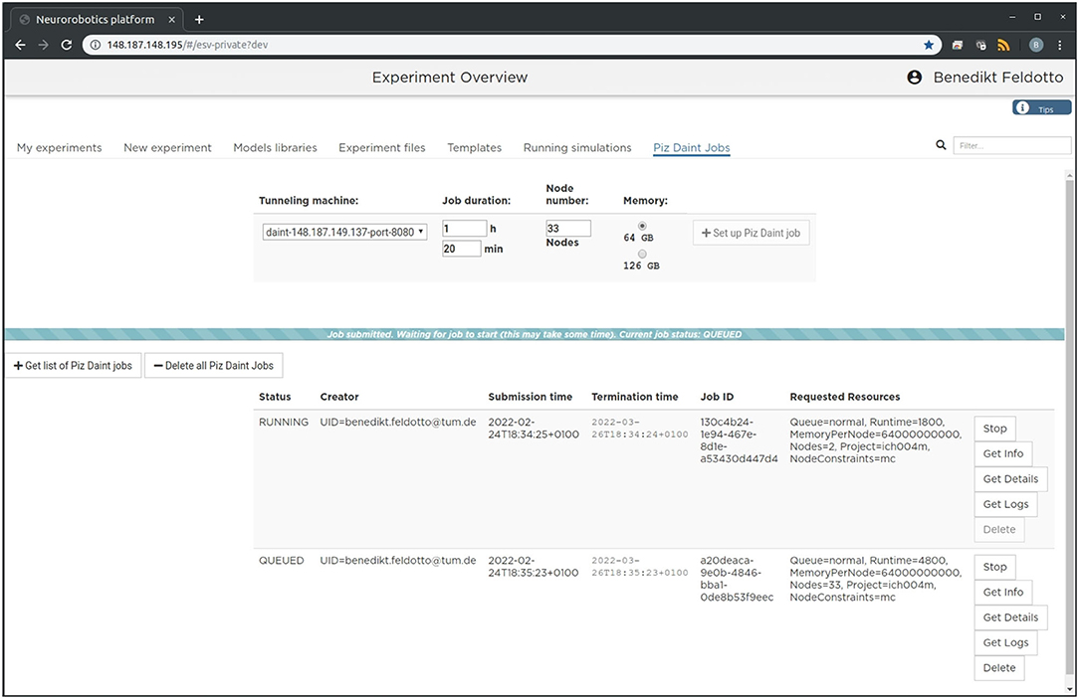Select the Piz Daint Jobs tab
The width and height of the screenshot is (1079, 699).
point(692,148)
